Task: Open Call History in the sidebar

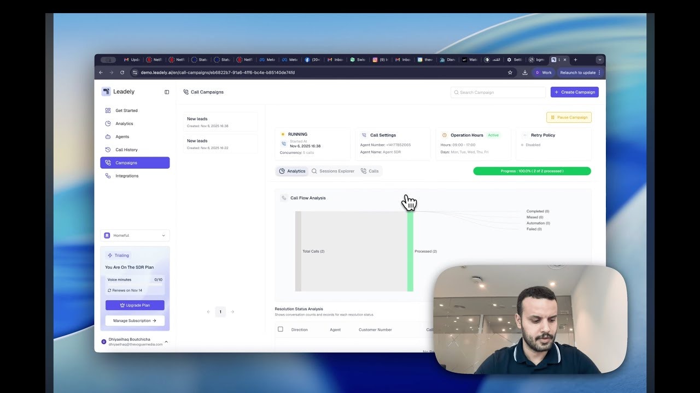Action: 135,150
